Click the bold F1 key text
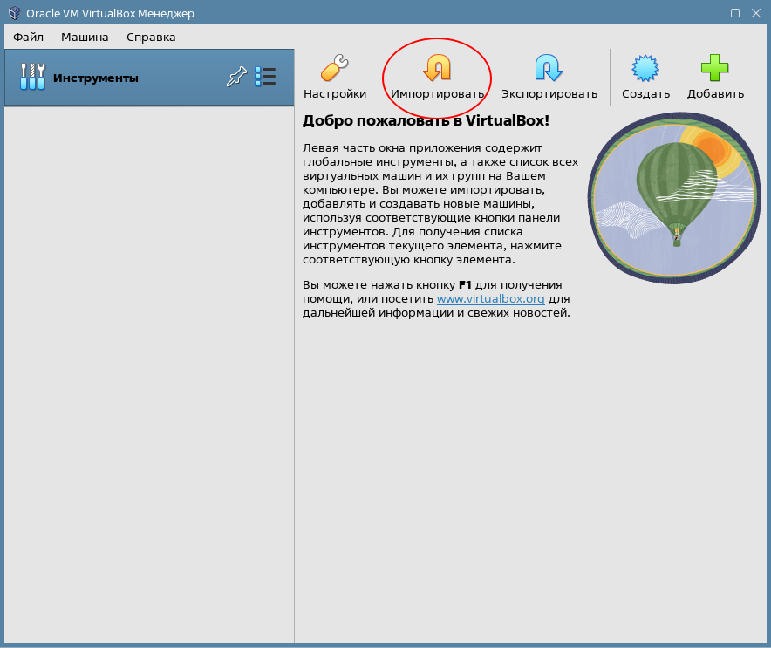 465,284
